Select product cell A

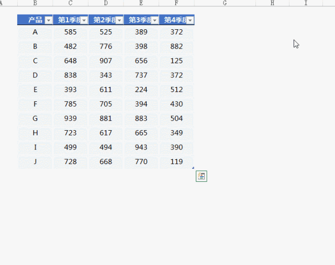point(35,32)
